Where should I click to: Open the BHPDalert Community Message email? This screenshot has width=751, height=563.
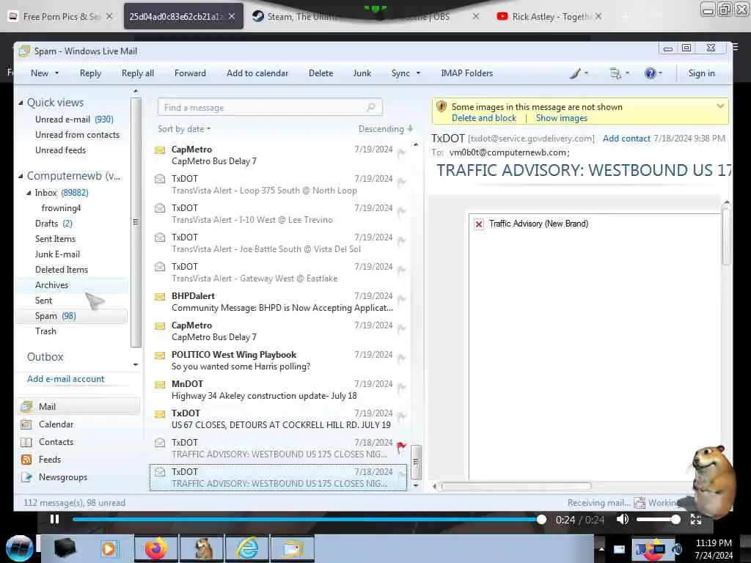pyautogui.click(x=280, y=302)
